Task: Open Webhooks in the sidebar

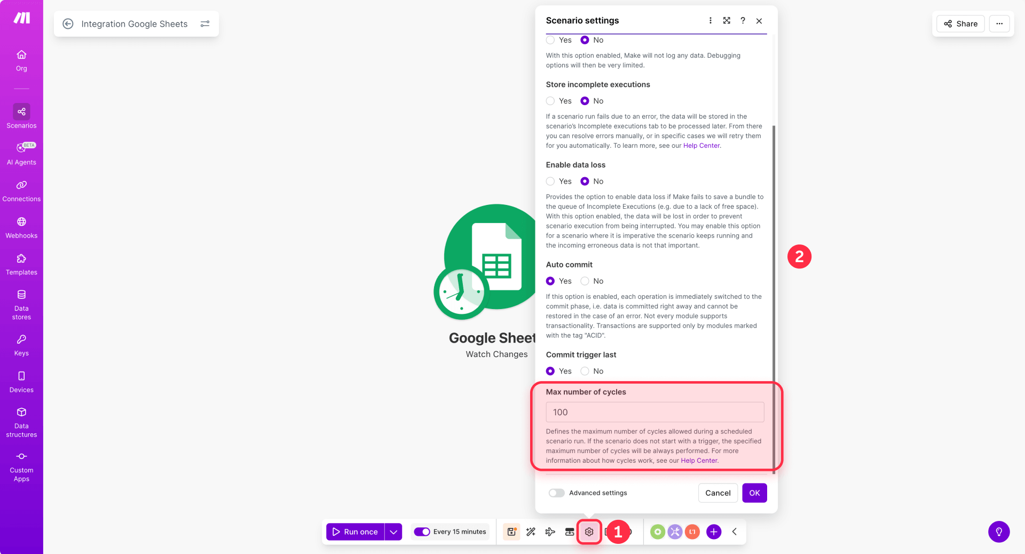Action: coord(21,228)
